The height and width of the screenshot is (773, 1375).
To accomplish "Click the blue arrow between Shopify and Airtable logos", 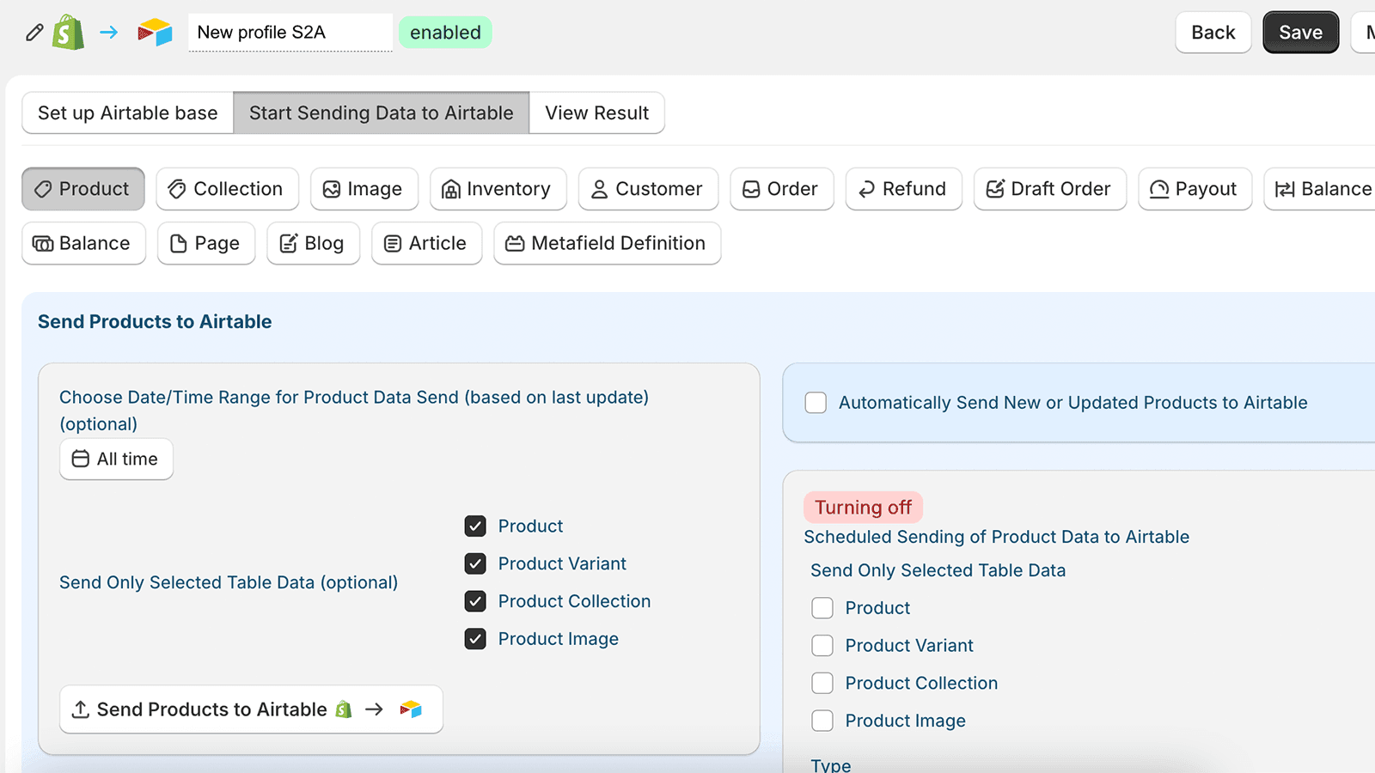I will tap(108, 32).
